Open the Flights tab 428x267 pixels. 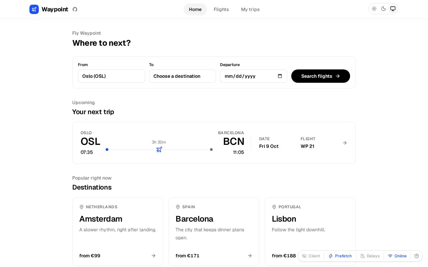221,9
